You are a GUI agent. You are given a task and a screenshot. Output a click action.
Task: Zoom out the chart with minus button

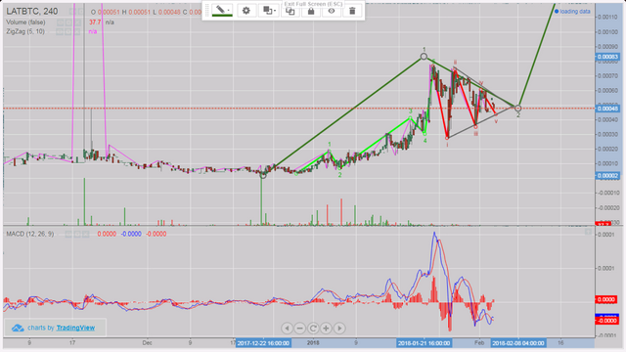[300, 329]
